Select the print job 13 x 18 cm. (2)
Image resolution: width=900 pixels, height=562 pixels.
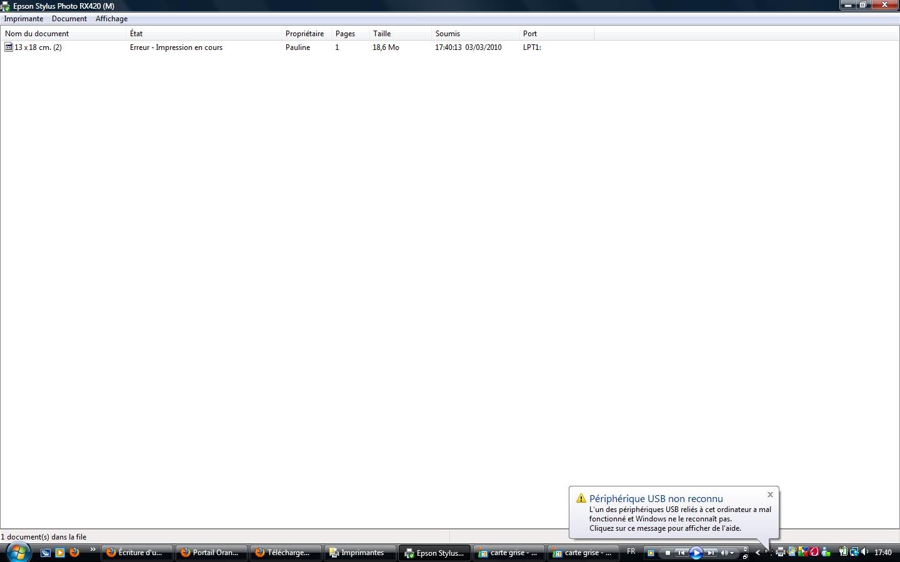(38, 47)
